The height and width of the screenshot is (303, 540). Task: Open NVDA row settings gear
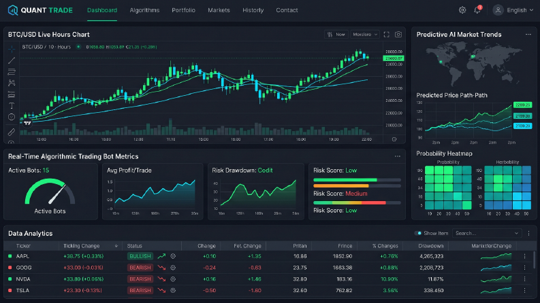[x=173, y=279]
